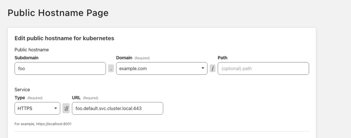Click the Subdomain field containing foo

coord(60,69)
